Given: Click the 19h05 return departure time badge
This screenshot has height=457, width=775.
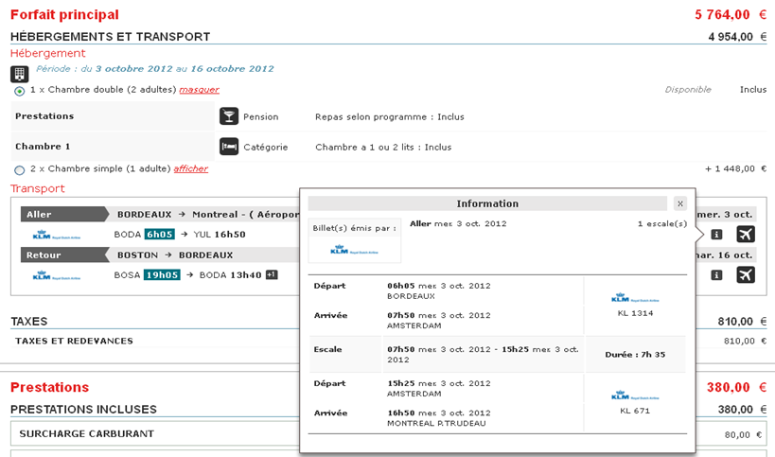Looking at the screenshot, I should point(161,274).
